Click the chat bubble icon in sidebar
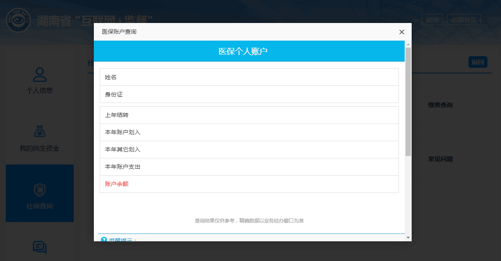 coord(40,247)
